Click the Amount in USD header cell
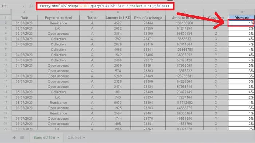Image resolution: width=255 pixels, height=143 pixels. (x=118, y=18)
